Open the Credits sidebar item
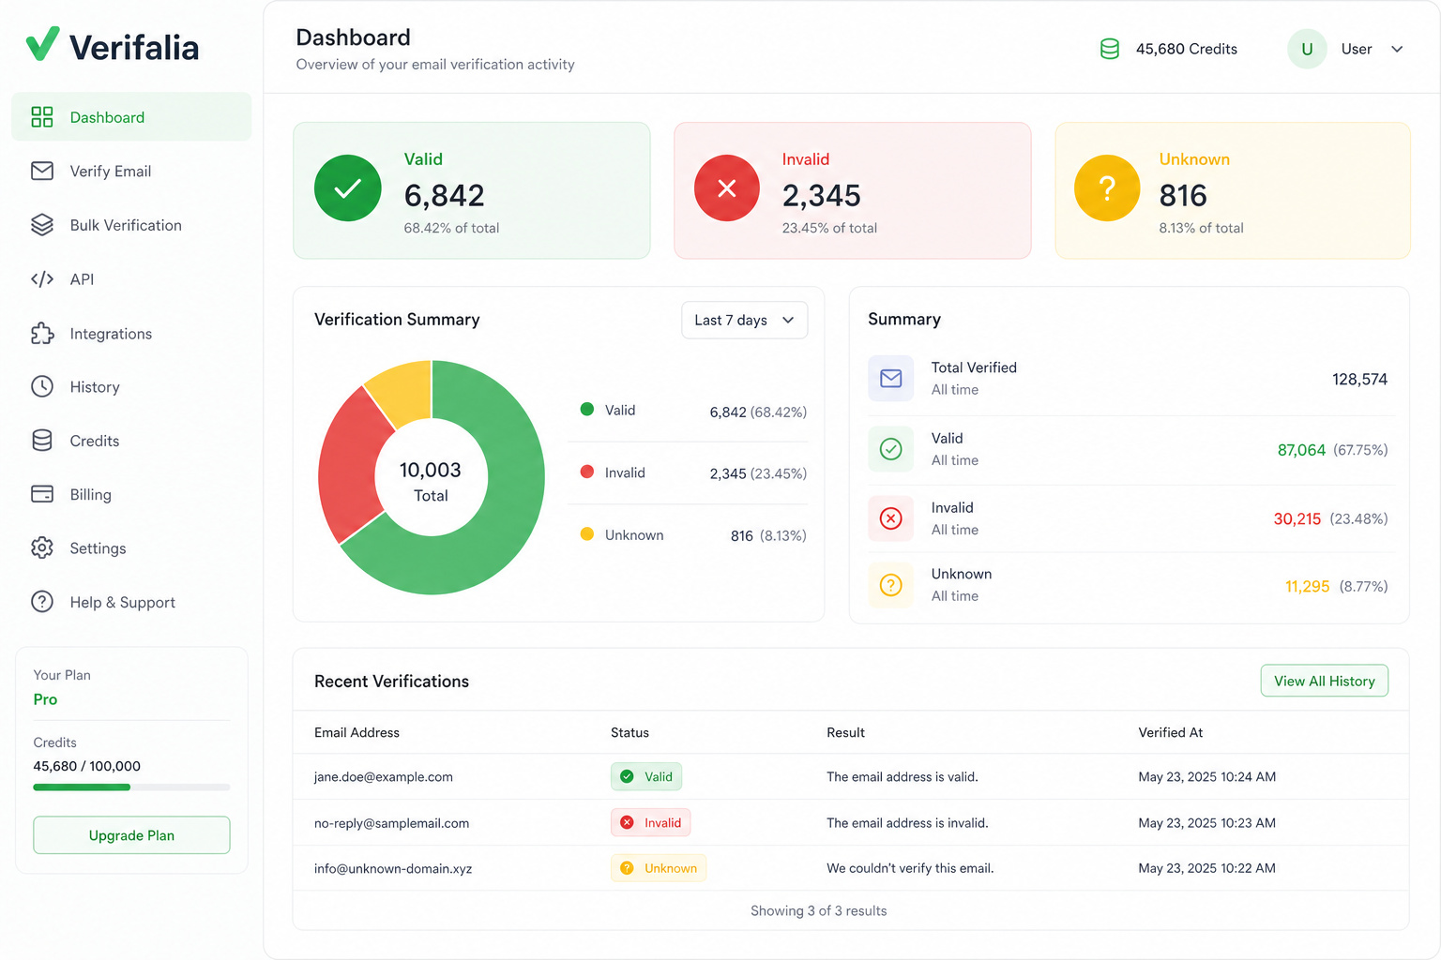The height and width of the screenshot is (960, 1441). (131, 441)
